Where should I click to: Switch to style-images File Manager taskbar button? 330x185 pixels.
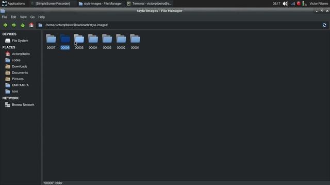(x=101, y=4)
